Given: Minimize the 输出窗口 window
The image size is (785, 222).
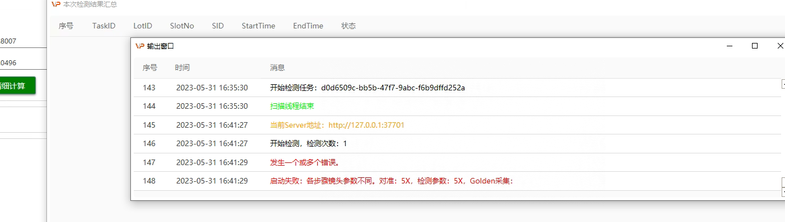Looking at the screenshot, I should pyautogui.click(x=729, y=46).
